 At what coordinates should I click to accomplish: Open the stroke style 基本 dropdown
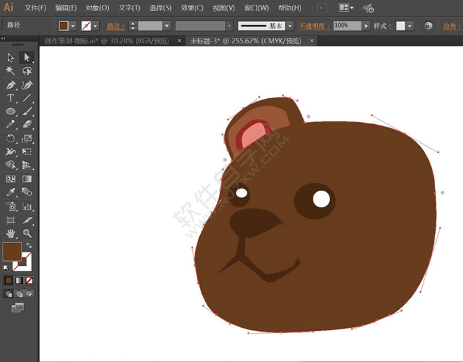pyautogui.click(x=289, y=26)
